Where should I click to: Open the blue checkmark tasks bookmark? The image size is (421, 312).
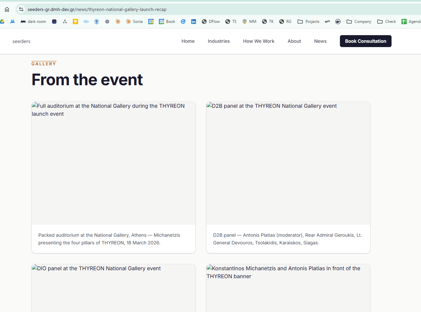click(183, 22)
